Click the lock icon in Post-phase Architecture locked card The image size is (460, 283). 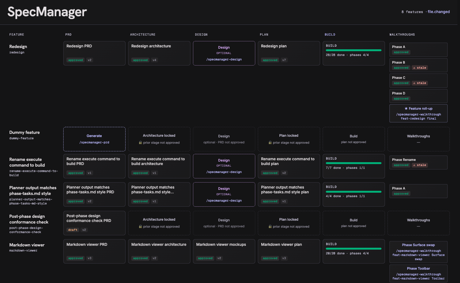[140, 227]
